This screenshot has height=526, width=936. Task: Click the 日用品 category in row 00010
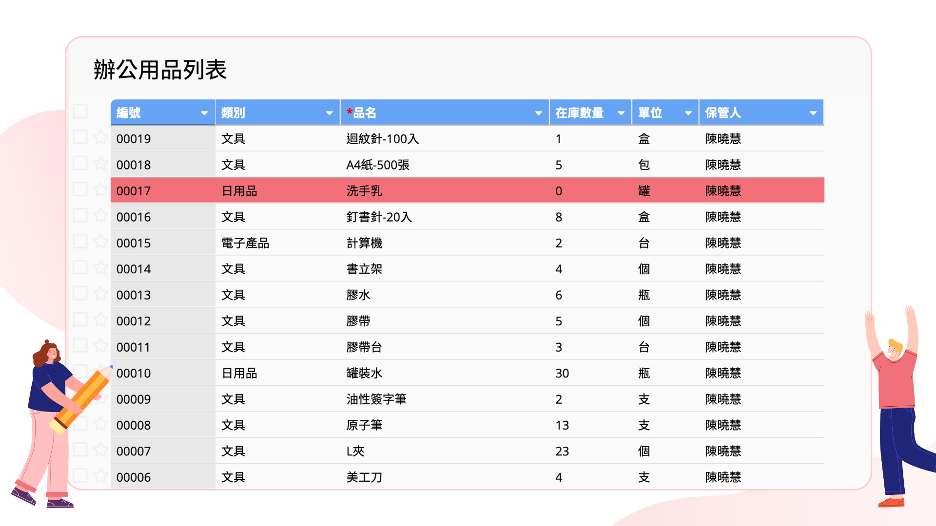(x=239, y=373)
